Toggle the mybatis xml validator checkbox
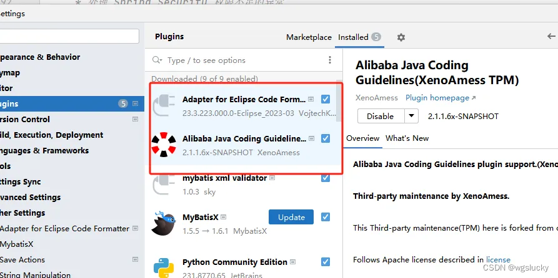 [326, 178]
